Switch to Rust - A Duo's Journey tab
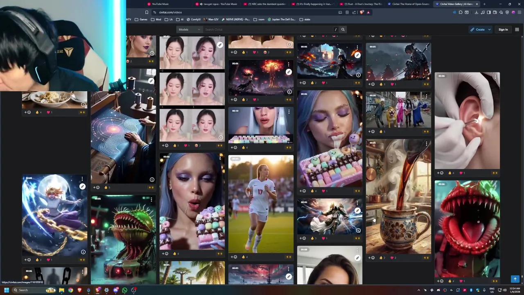This screenshot has height=295, width=524. tap(360, 4)
